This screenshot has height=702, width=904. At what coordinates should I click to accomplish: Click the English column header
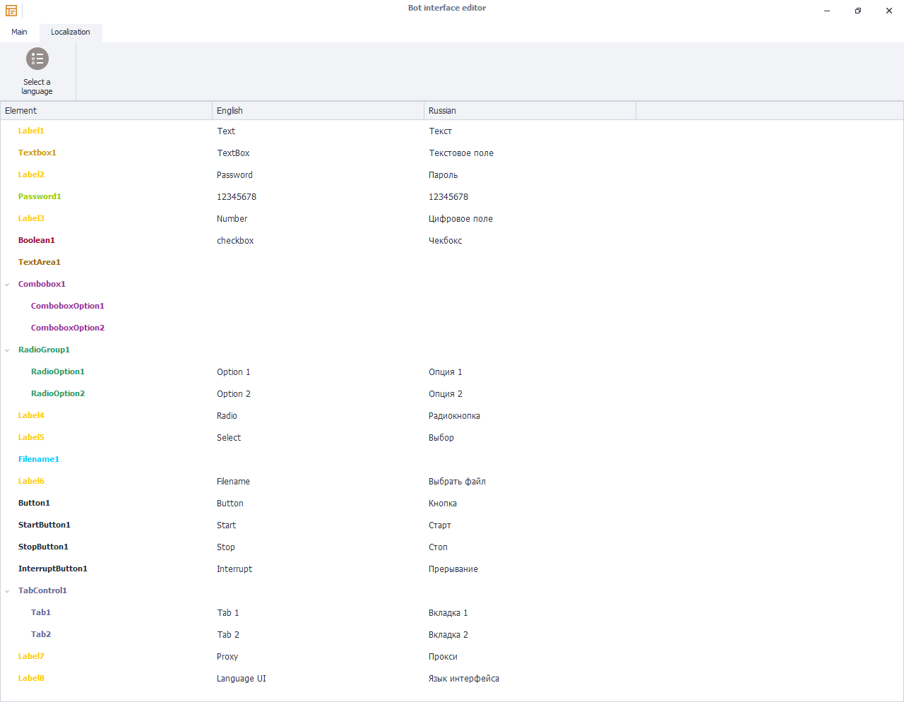[318, 111]
